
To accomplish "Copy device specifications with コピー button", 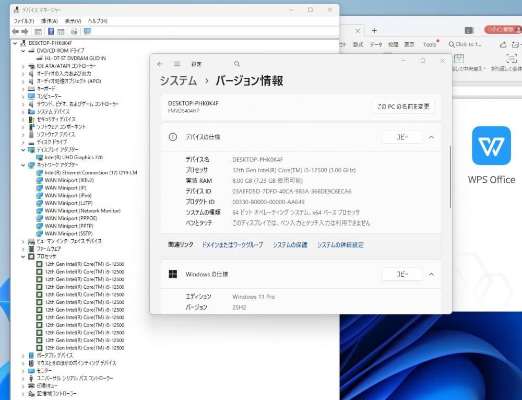I will (402, 137).
